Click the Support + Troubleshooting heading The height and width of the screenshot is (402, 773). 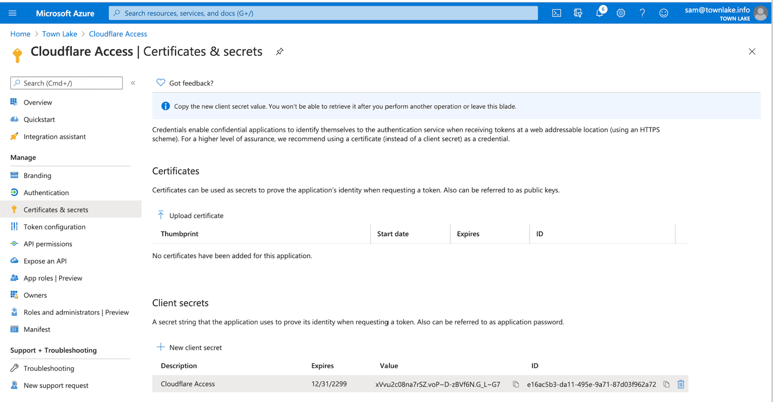tap(53, 350)
